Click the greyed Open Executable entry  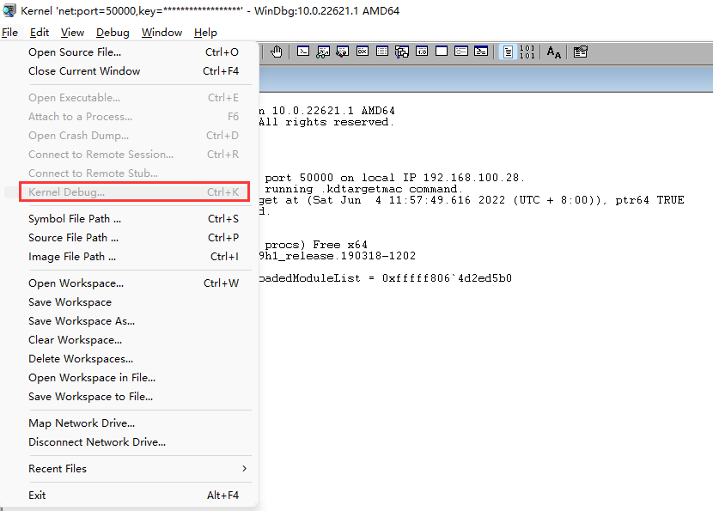130,98
